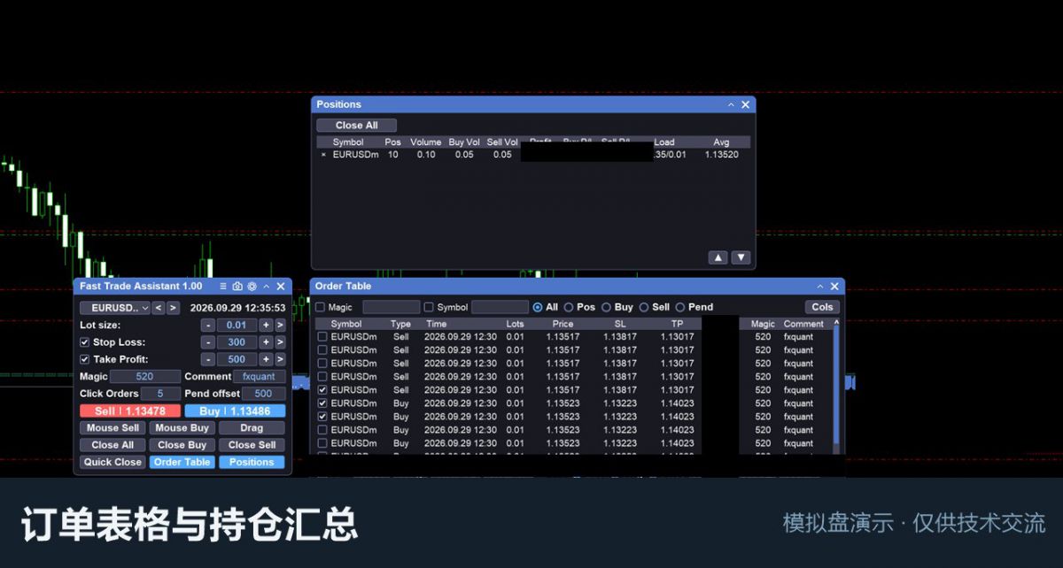Viewport: 1063px width, 568px height.
Task: Click the Volume header in Positions
Action: point(425,142)
